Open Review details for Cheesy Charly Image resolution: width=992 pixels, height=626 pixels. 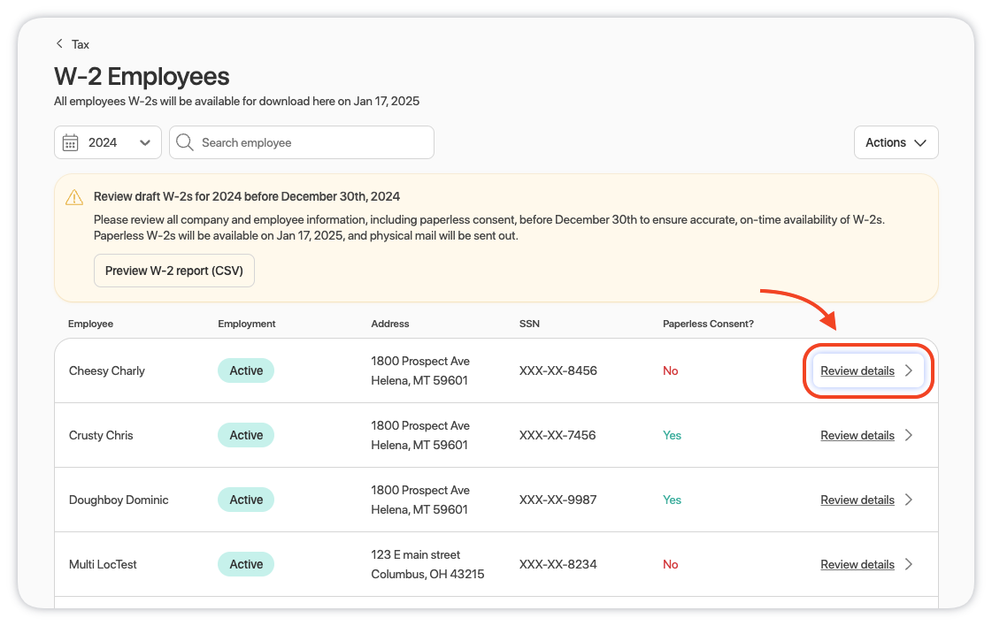click(857, 371)
